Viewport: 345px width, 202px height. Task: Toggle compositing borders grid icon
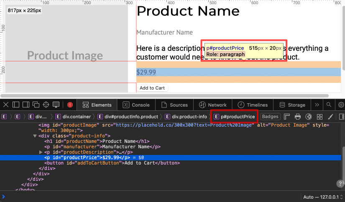tap(319, 117)
